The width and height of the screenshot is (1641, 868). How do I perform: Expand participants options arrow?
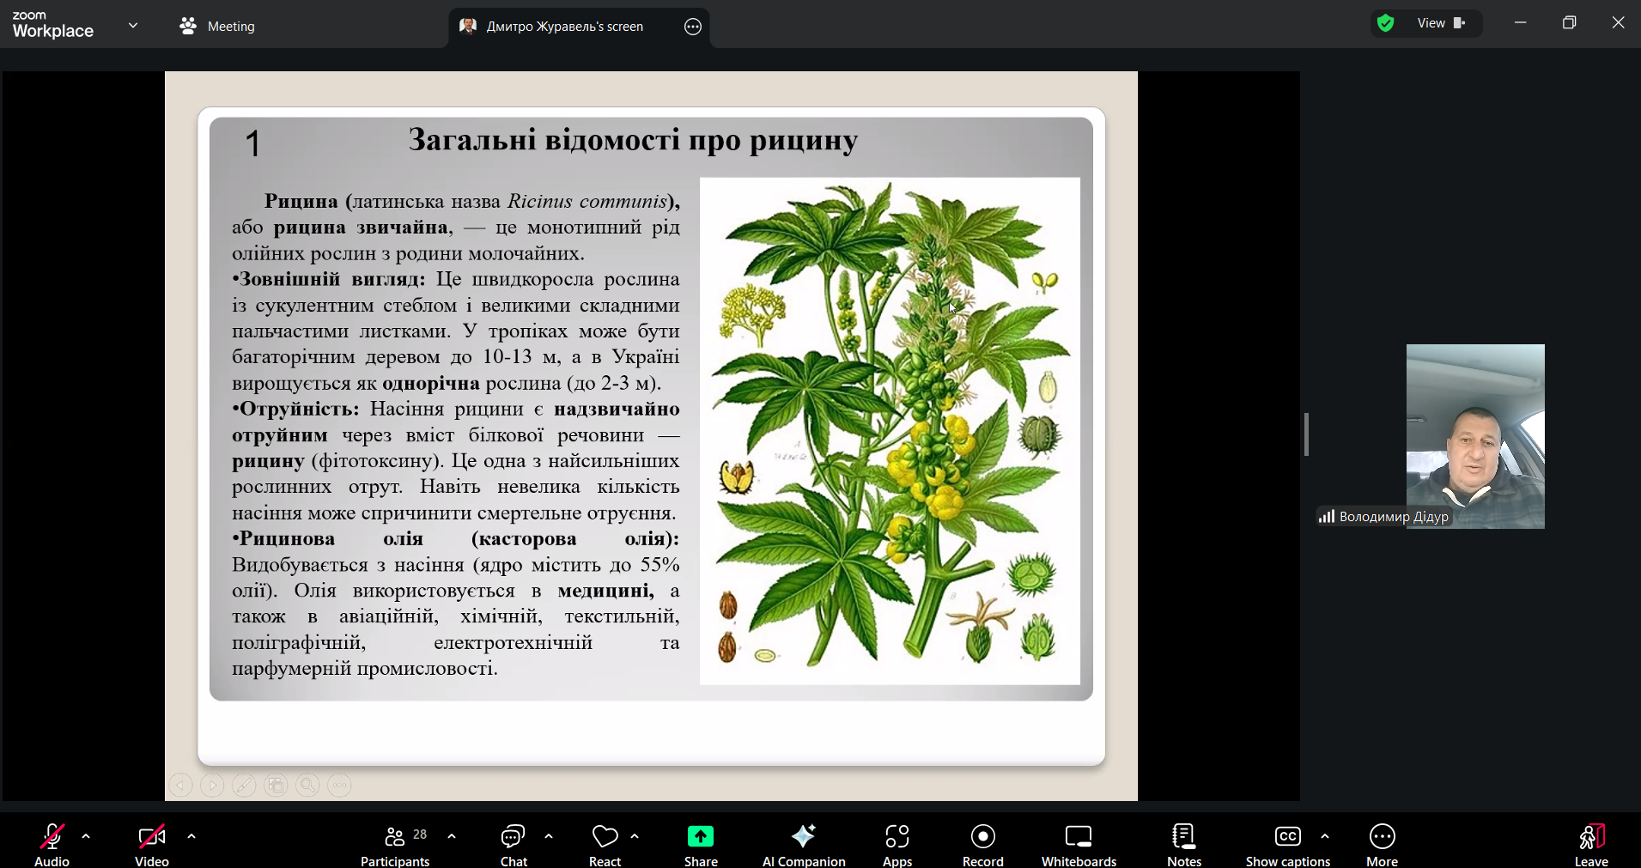pos(452,835)
